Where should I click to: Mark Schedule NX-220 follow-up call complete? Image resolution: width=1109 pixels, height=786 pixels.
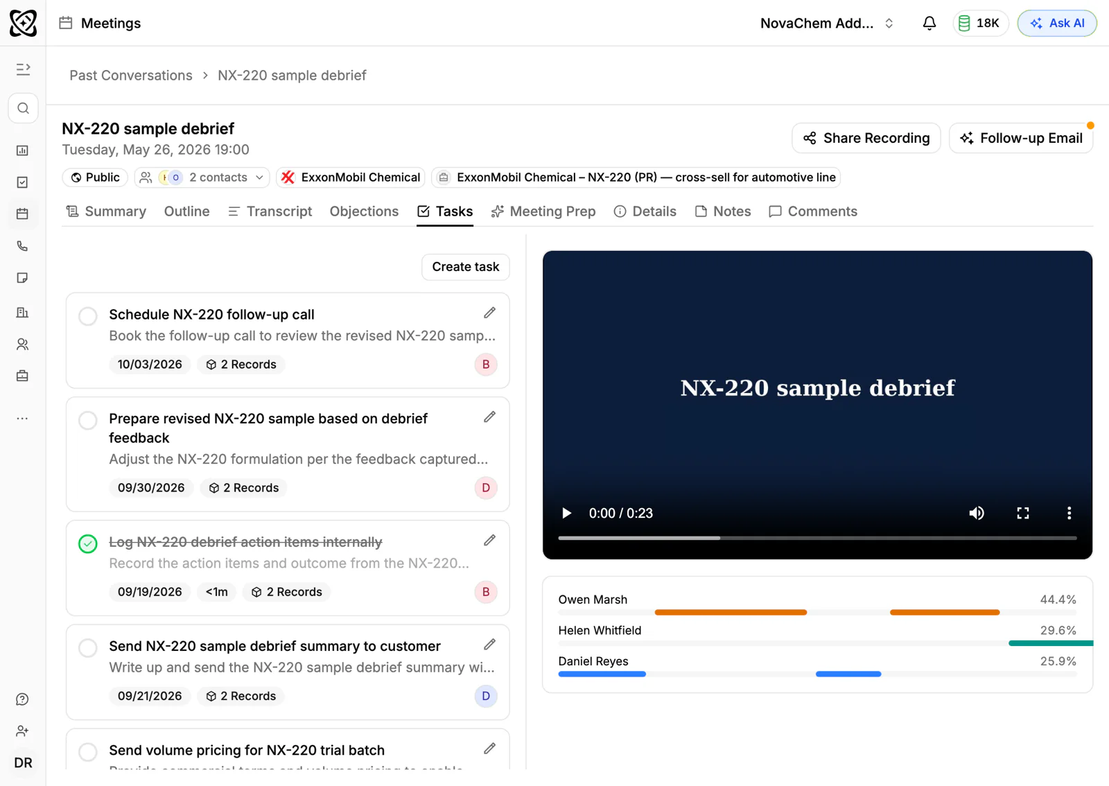[x=88, y=316]
